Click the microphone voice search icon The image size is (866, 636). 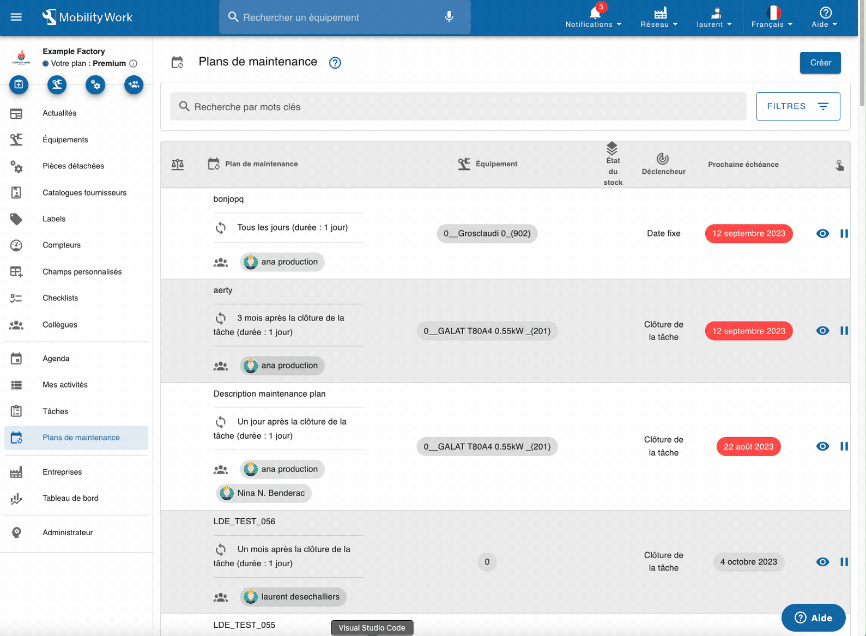click(449, 17)
